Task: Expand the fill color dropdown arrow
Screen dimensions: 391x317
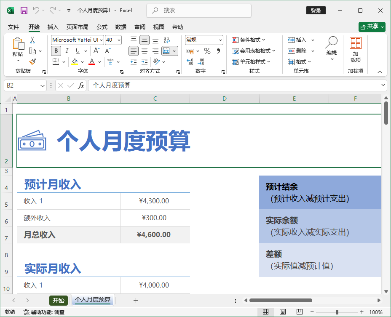Action: pyautogui.click(x=82, y=61)
